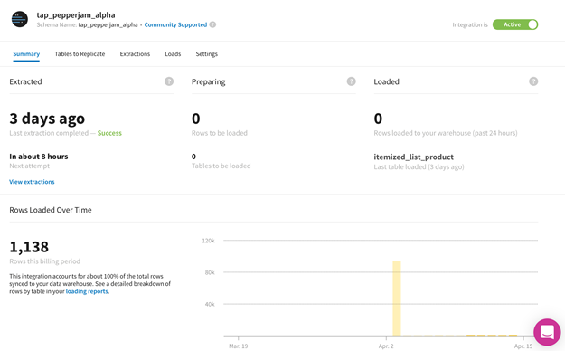Click the Mar. 19 date label
This screenshot has width=565, height=351.
(239, 346)
